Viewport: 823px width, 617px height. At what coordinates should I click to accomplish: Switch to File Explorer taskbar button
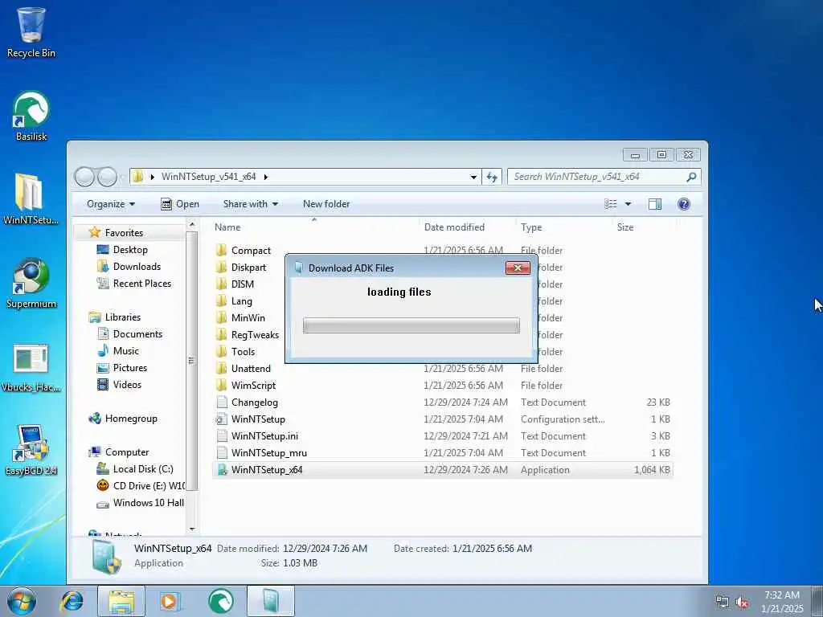pos(121,601)
